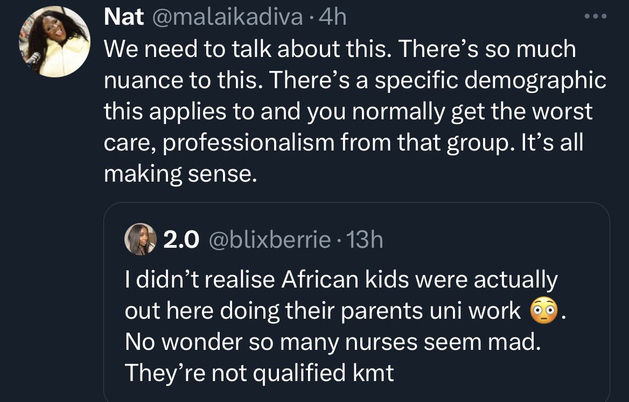This screenshot has width=629, height=402.
Task: Open the @malaikadiva handle link
Action: coord(228,18)
